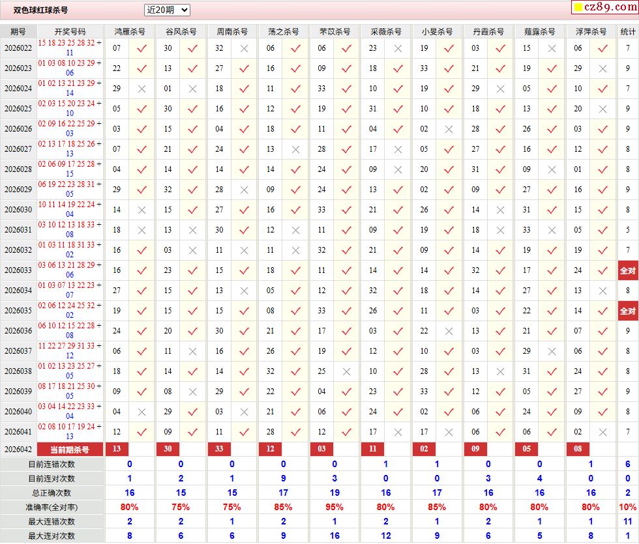
Task: Click the 鸿雁杀号 column header
Action: coord(130,31)
